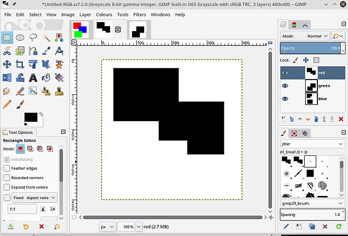
Task: Enable Feather edges checkbox
Action: (7, 168)
